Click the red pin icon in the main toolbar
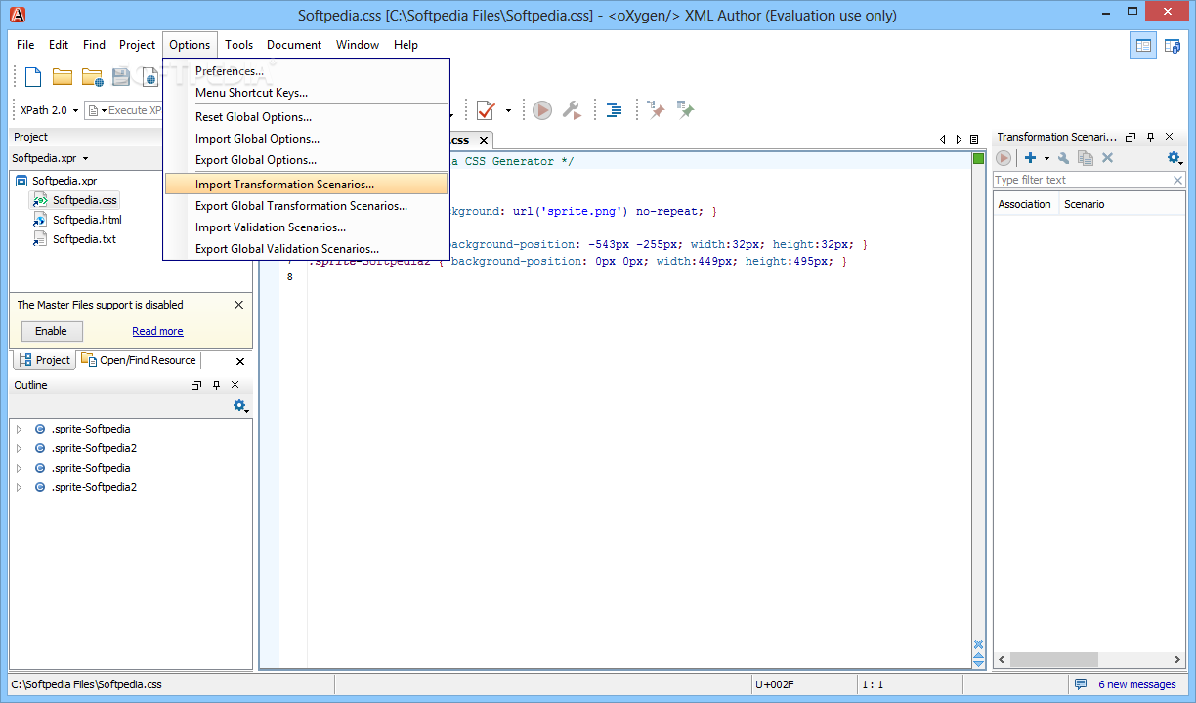 click(658, 110)
